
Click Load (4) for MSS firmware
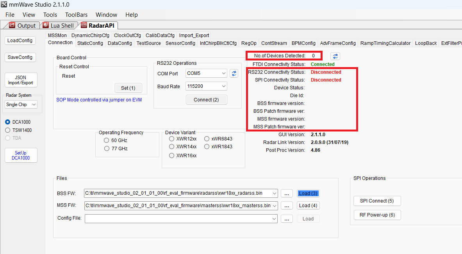308,206
